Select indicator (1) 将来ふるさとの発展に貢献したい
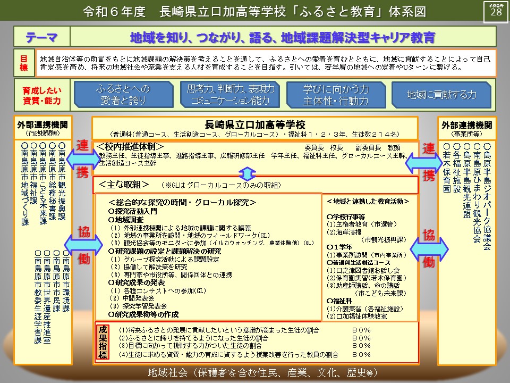The image size is (510, 383). [x=219, y=330]
